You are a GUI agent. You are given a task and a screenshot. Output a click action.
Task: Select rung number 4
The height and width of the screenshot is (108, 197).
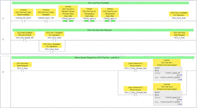(3, 19)
